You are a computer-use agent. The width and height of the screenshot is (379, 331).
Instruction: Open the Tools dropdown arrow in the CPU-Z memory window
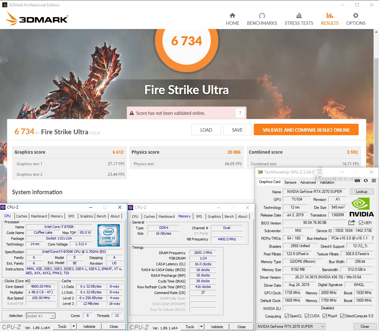[201, 327]
